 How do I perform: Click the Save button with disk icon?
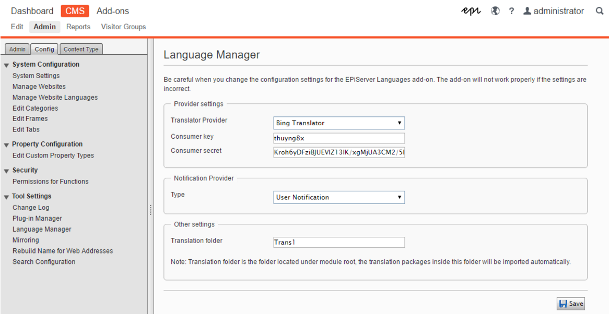click(x=570, y=304)
